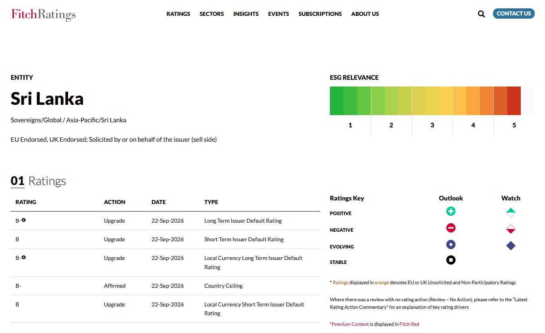Click the green Positive Outlook plus icon
Screen dimensions: 545x333
pyautogui.click(x=451, y=211)
